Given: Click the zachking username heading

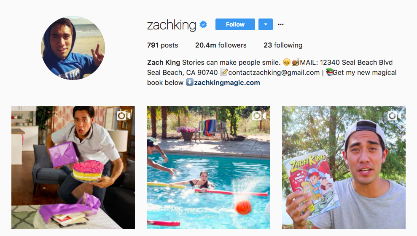Looking at the screenshot, I should click(x=172, y=25).
